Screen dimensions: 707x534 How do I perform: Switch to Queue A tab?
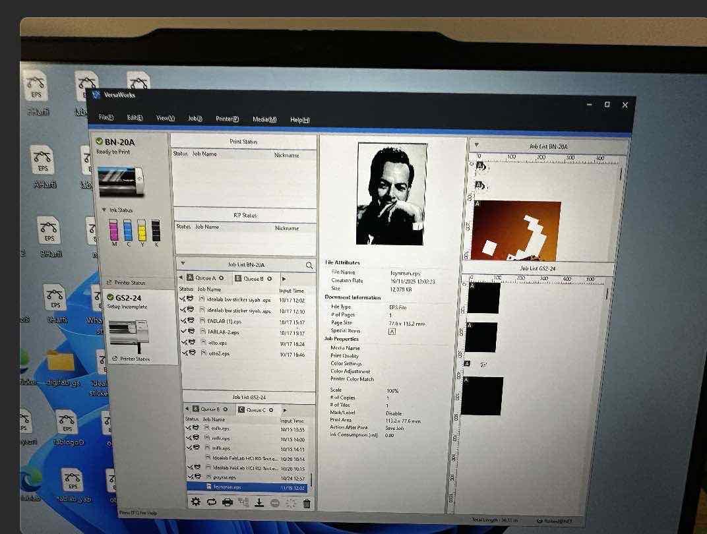[205, 278]
